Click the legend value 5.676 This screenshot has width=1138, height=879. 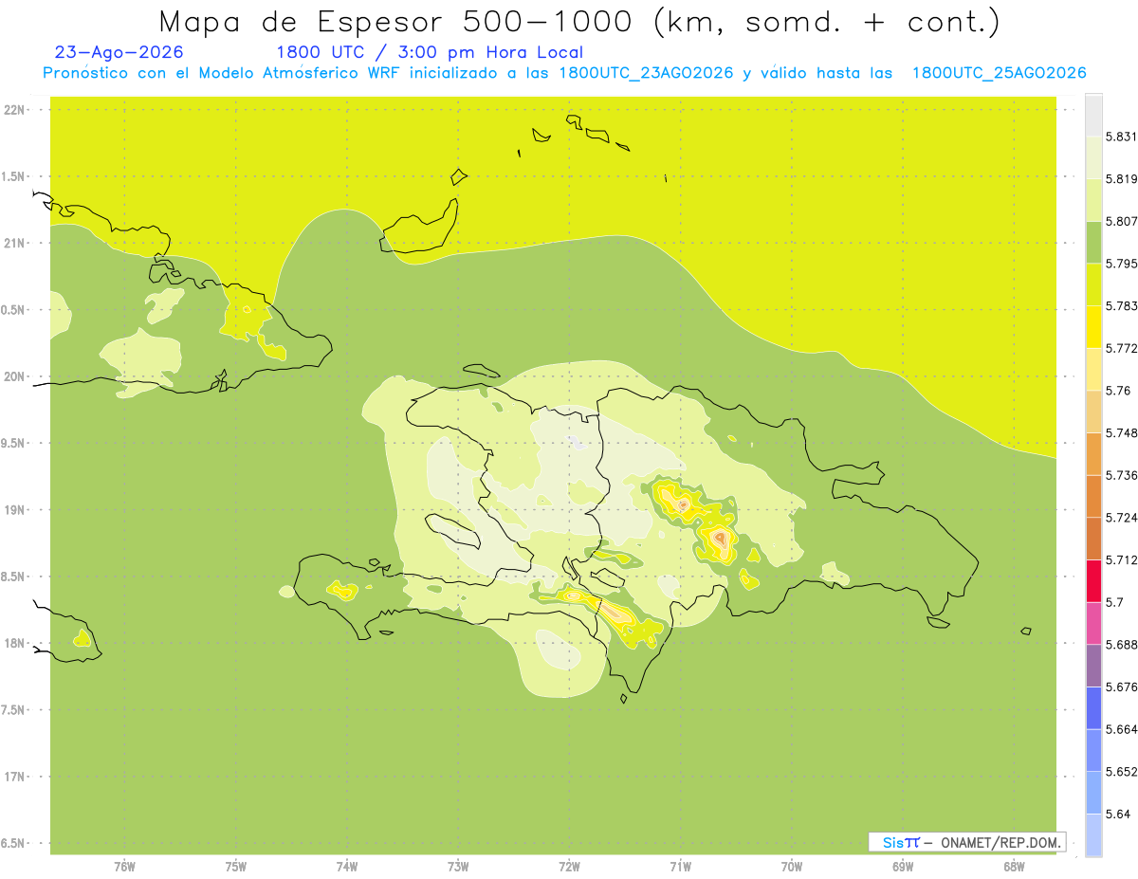1122,687
